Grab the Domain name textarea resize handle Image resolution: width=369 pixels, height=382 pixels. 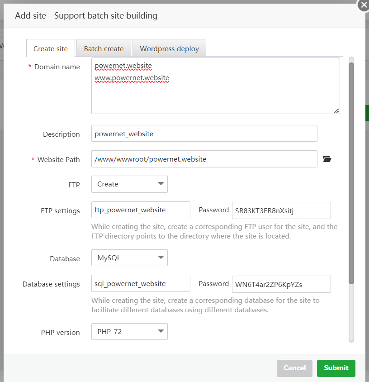pos(336,110)
